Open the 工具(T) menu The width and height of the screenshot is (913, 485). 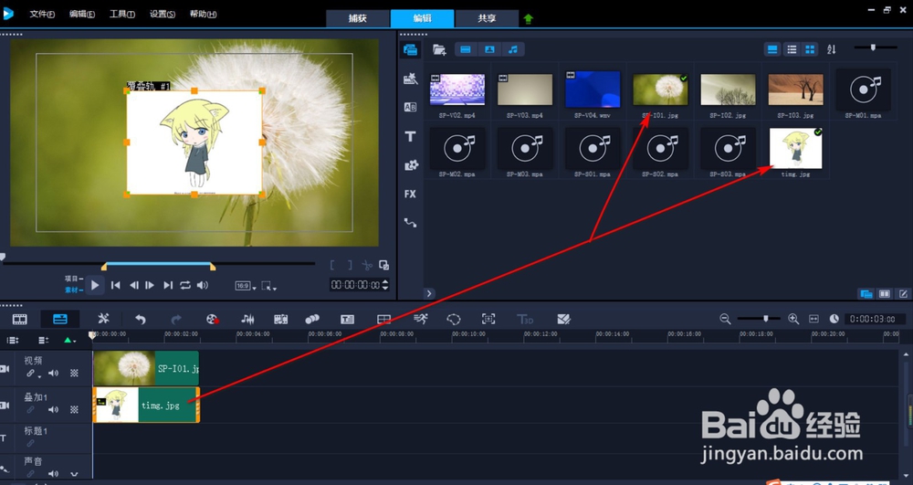(122, 14)
